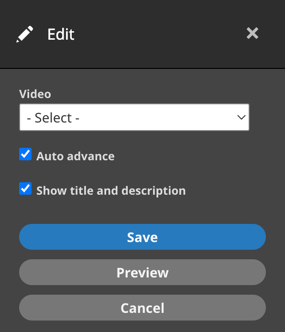Click the '- Select -' placeholder text

pos(53,118)
